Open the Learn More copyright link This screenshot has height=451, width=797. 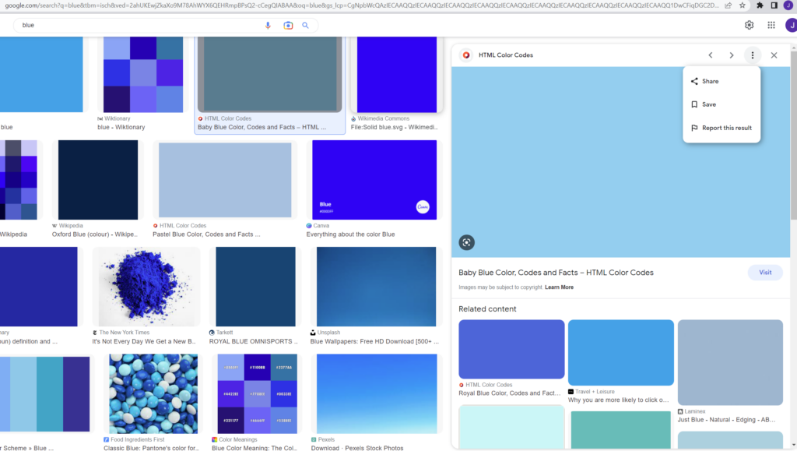559,287
